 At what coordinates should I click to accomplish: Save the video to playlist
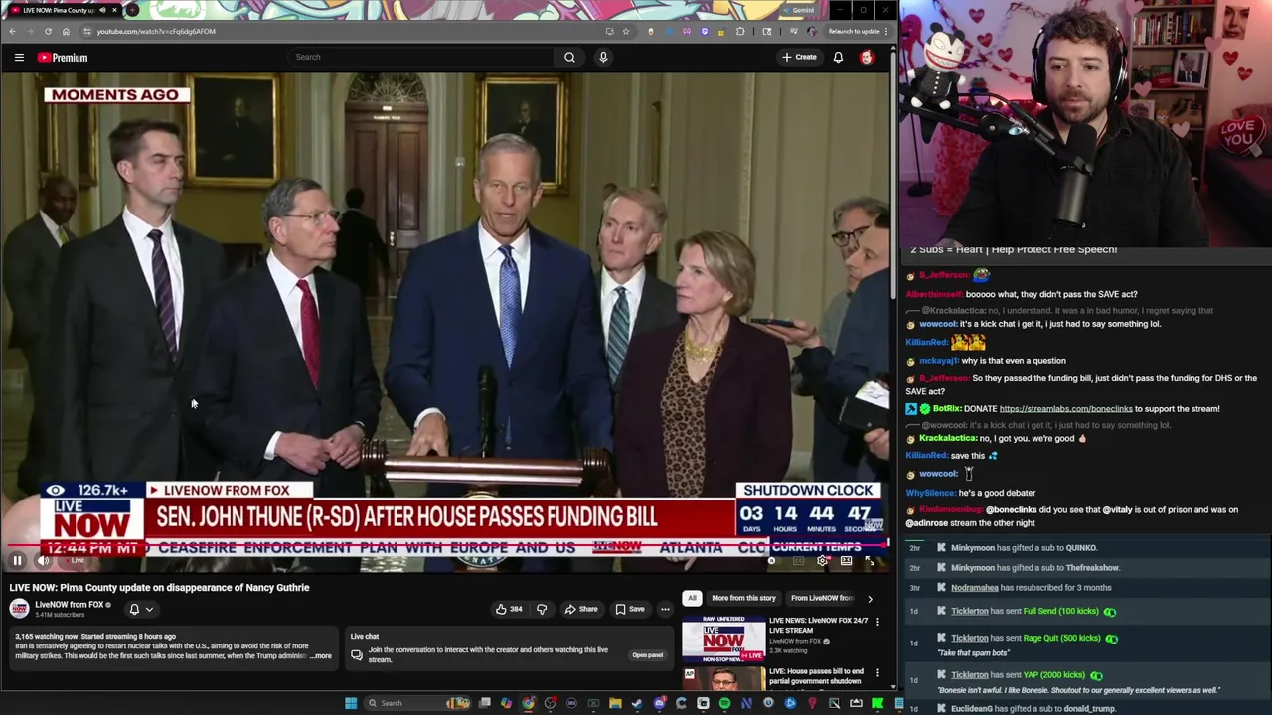pyautogui.click(x=630, y=609)
